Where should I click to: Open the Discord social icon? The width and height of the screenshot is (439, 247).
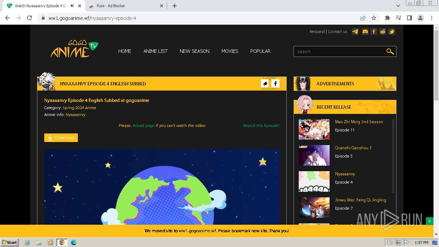click(x=365, y=32)
